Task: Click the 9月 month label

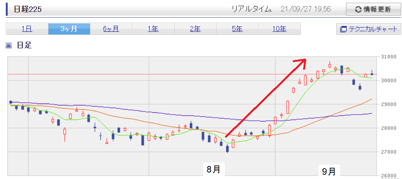Action: click(x=329, y=171)
